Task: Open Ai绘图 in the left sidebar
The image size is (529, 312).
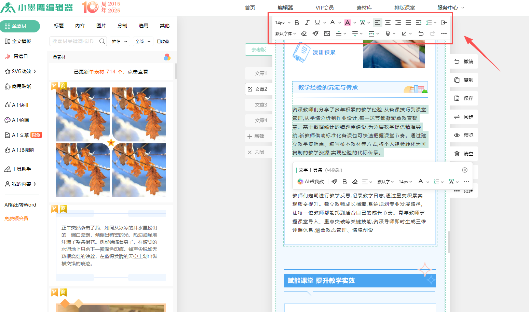Action: (17, 120)
